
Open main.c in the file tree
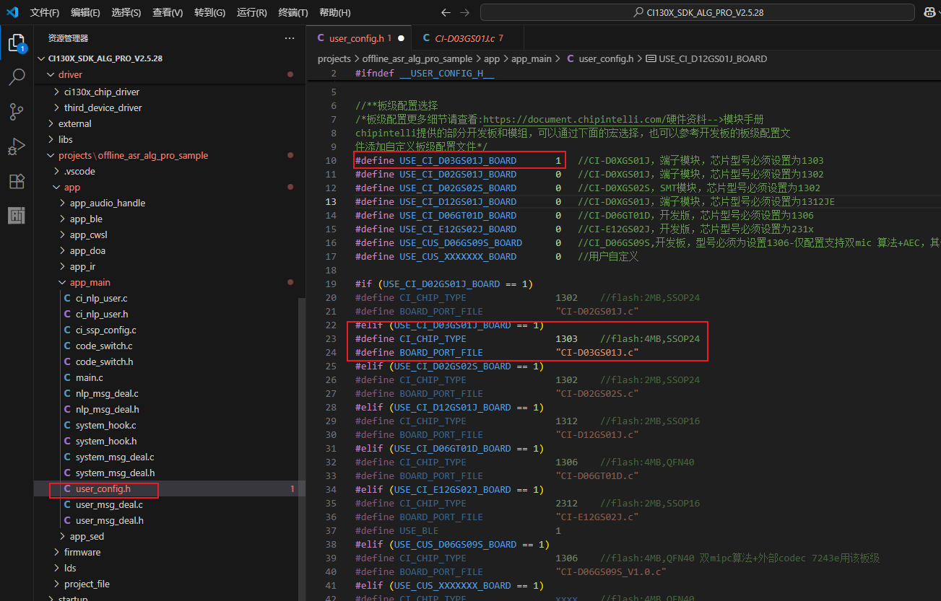click(89, 377)
